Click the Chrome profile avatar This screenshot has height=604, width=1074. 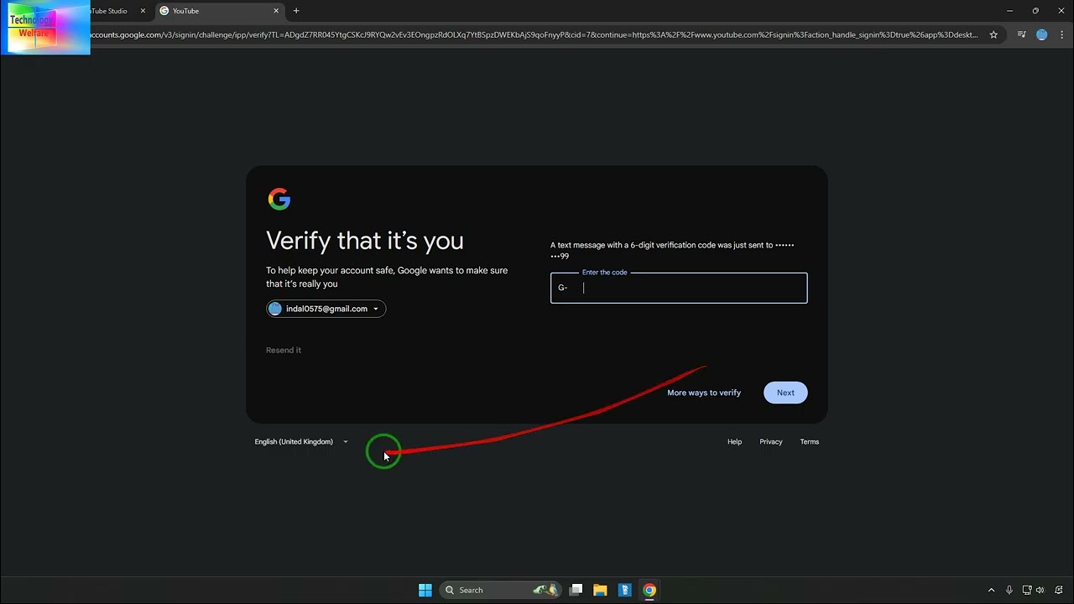pos(1042,34)
